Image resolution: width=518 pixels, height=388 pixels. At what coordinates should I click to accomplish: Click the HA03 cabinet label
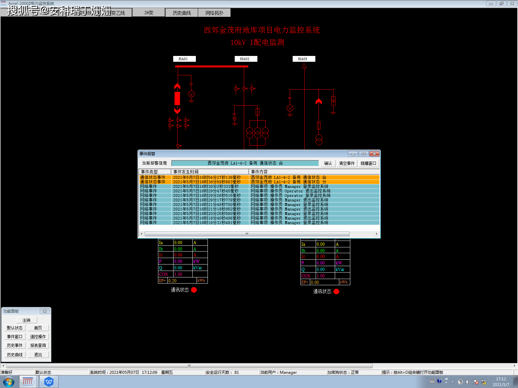click(302, 59)
